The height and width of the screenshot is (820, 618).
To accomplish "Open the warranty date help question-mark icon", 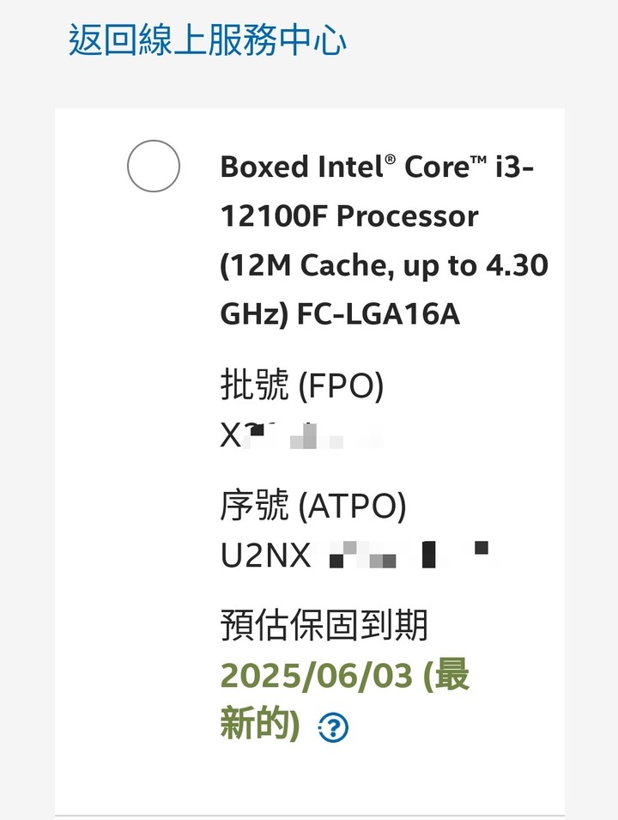I will tap(333, 727).
